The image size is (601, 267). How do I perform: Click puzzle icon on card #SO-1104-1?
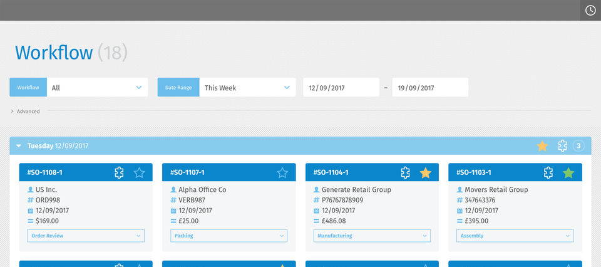point(406,172)
